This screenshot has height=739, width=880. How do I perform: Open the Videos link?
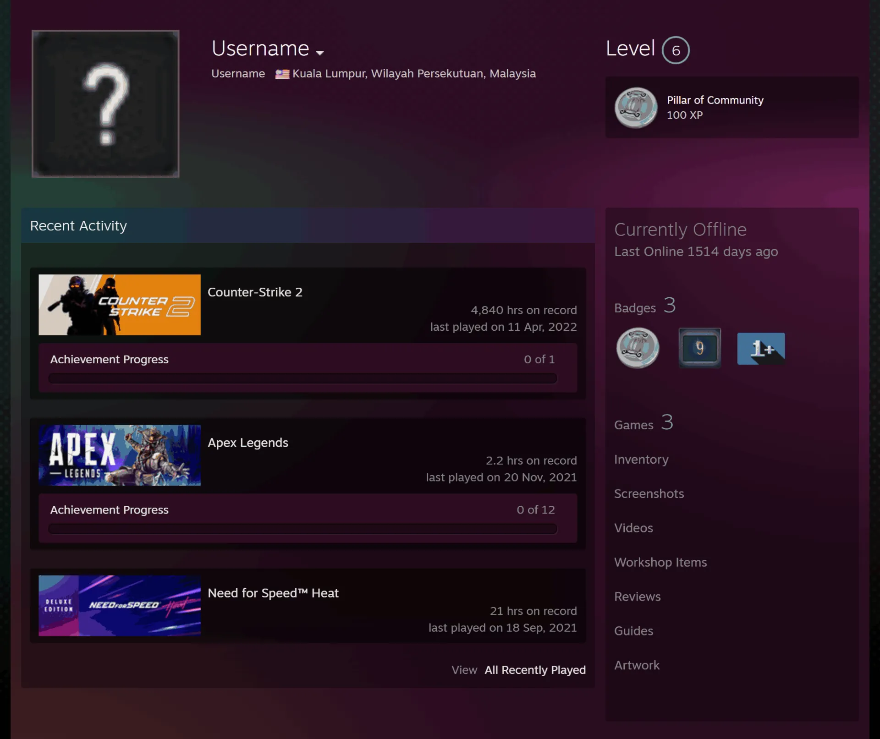(x=633, y=528)
